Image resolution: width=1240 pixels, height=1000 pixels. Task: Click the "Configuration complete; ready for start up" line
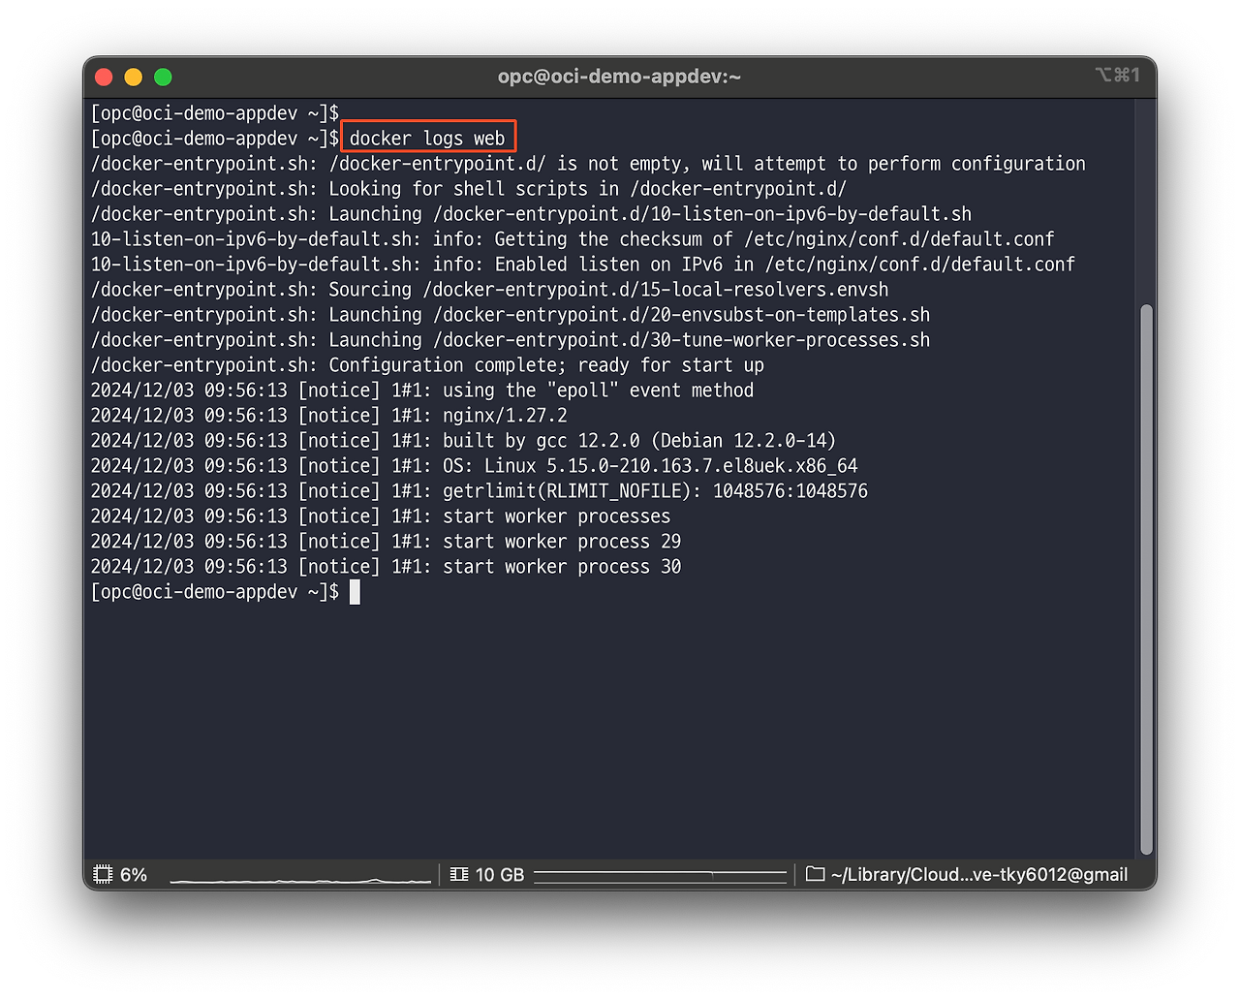[x=427, y=365]
